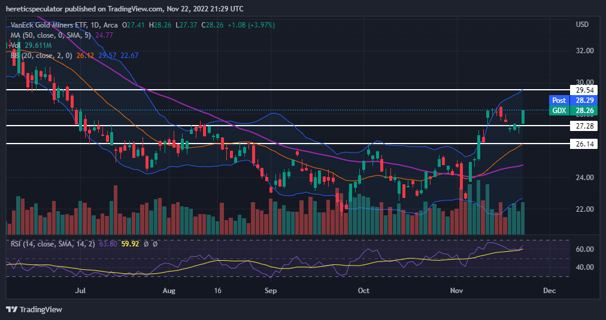The width and height of the screenshot is (606, 320).
Task: Click the 24.00 price axis label
Action: pos(585,178)
